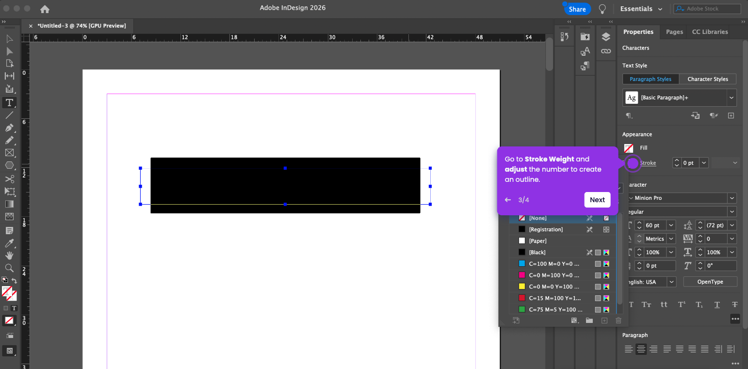748x369 pixels.
Task: Select the Polygon shape tool
Action: [x=9, y=165]
